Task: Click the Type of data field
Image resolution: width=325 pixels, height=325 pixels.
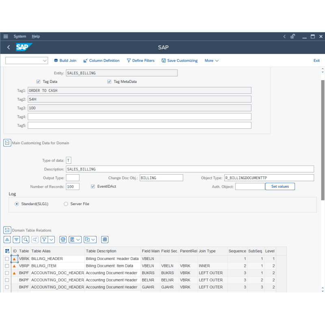Action: [x=69, y=160]
